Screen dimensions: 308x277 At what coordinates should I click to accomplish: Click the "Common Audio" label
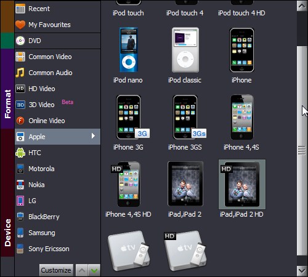[x=51, y=73]
